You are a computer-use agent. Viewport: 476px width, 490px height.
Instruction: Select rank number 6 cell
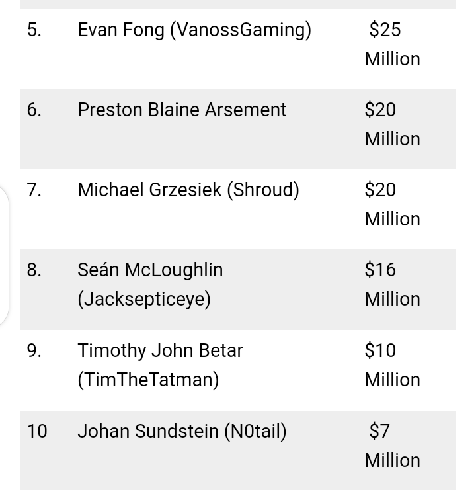tap(34, 110)
